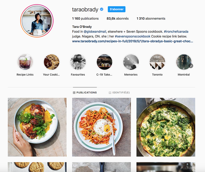Switch to the IDENTIFIÉ(E) tab
Image resolution: width=205 pixels, height=172 pixels.
point(119,93)
